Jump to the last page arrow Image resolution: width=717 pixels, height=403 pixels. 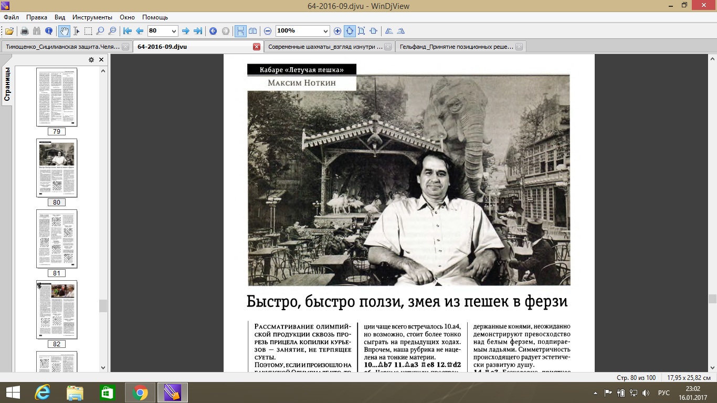coord(198,31)
